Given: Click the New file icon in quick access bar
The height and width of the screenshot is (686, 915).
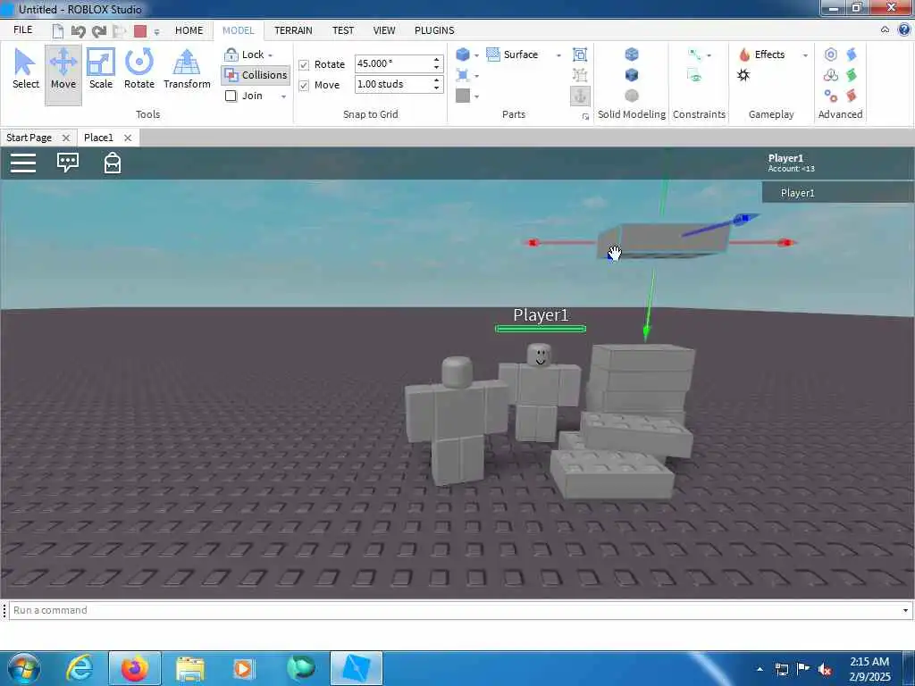Looking at the screenshot, I should tap(57, 31).
